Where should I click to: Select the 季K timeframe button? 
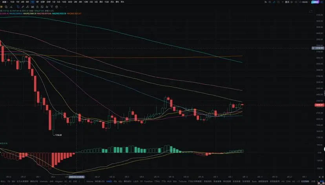pos(117,2)
